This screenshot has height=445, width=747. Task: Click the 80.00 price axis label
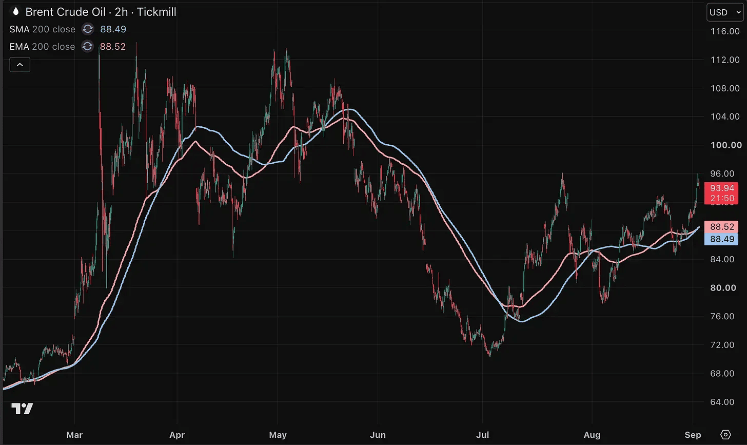(722, 288)
